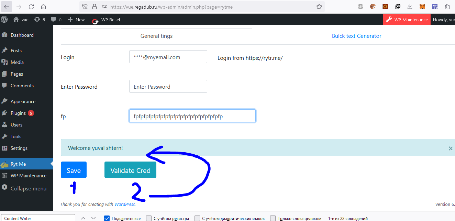This screenshot has height=221, width=455.
Task: Open the New content menu
Action: pos(76,20)
